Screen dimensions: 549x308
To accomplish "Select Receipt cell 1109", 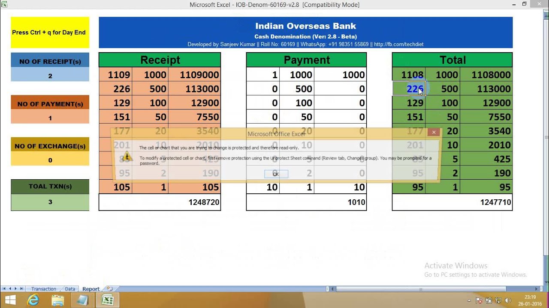I will [x=115, y=74].
